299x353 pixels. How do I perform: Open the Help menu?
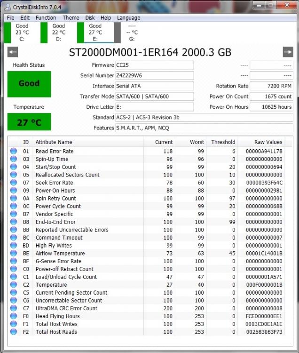coord(106,18)
